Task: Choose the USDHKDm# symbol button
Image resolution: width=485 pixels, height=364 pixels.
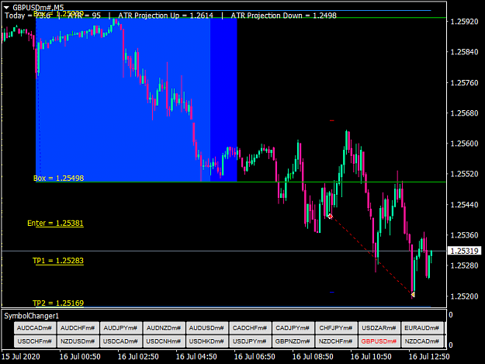Action: (x=206, y=341)
